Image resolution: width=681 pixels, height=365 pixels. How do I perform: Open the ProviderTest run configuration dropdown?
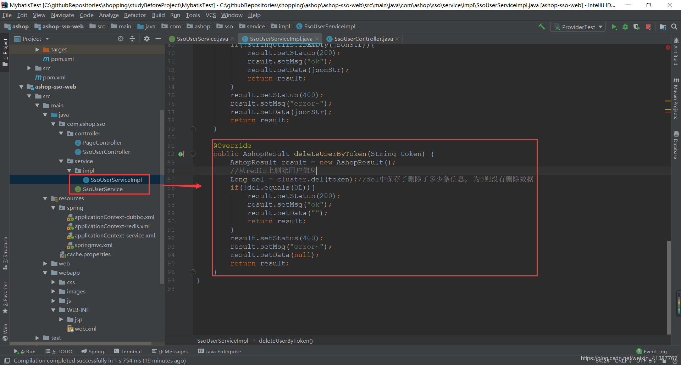578,27
